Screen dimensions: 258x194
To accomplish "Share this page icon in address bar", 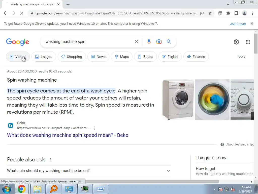I will tap(202, 13).
